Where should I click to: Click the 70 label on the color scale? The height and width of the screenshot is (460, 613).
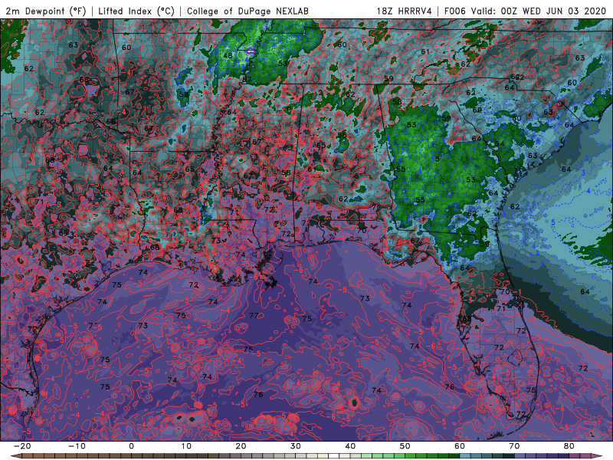[x=514, y=446]
